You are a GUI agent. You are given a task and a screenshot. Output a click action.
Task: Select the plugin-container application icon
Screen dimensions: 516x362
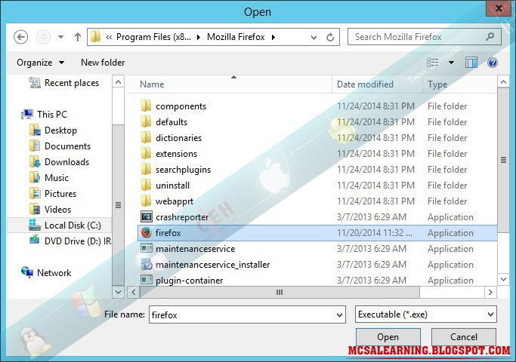point(147,280)
